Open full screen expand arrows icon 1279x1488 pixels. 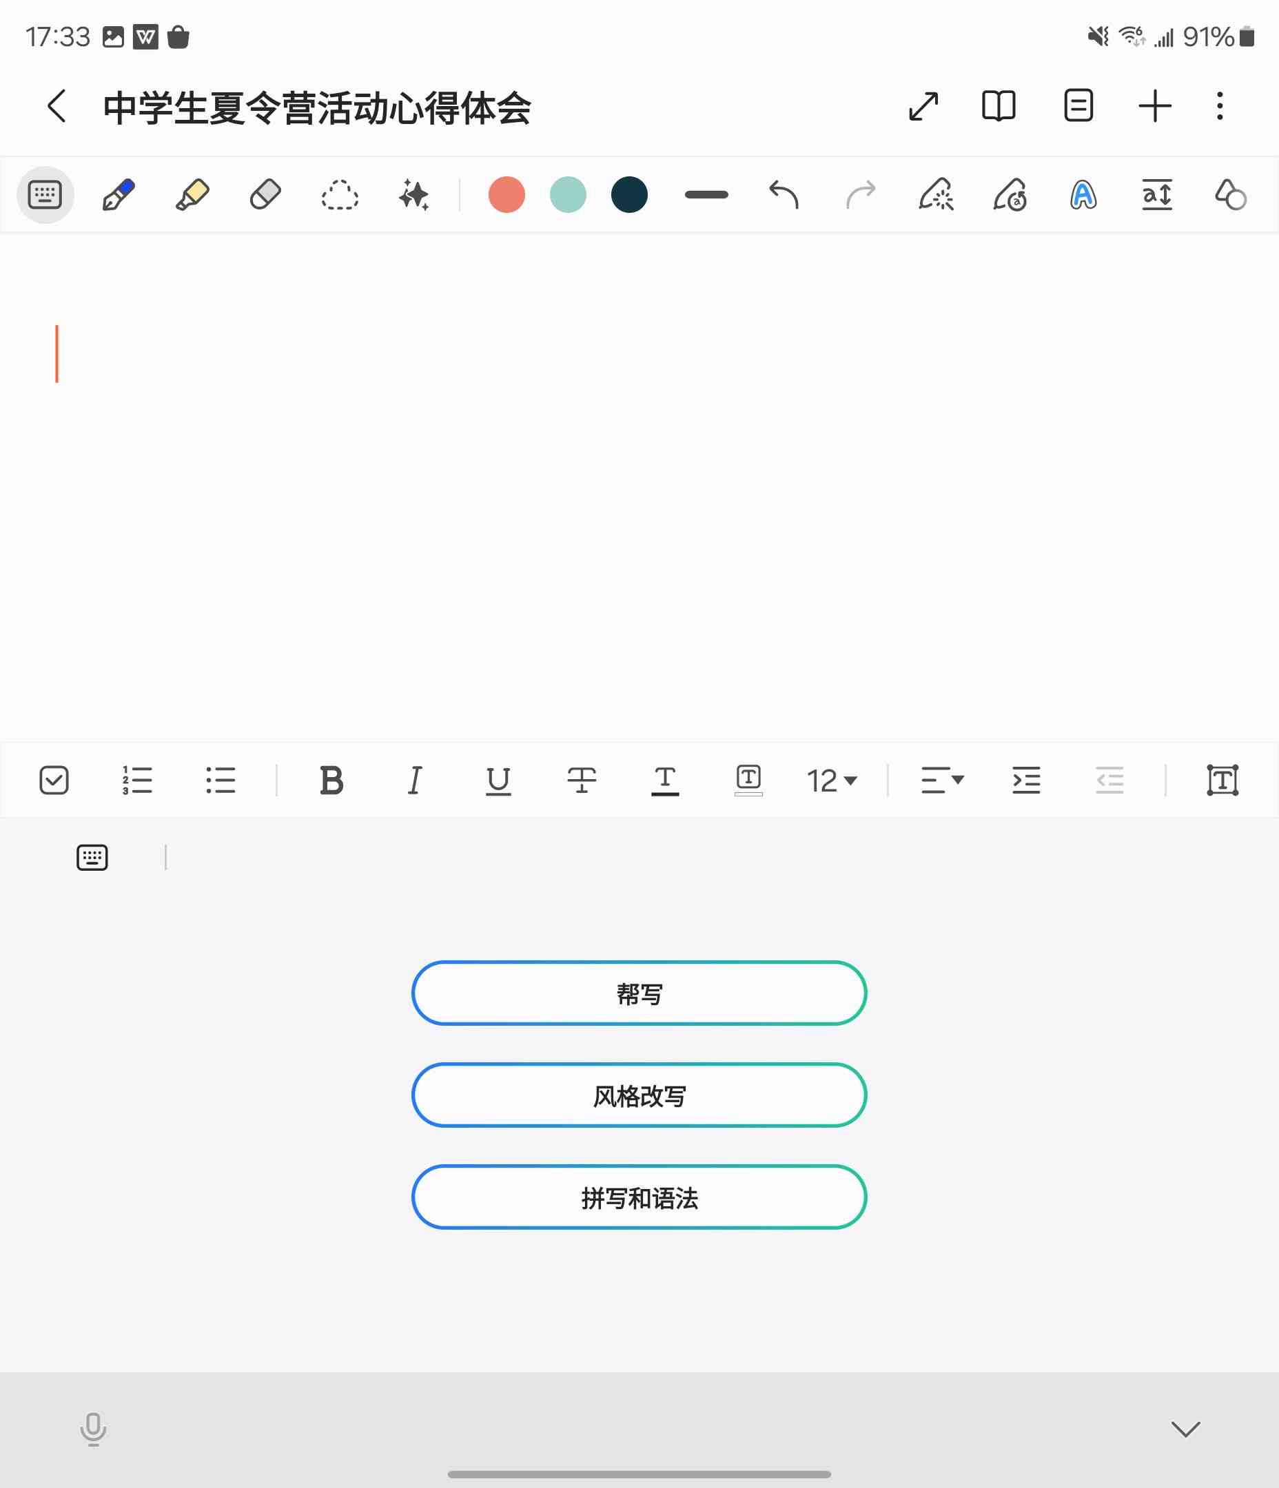click(x=923, y=106)
